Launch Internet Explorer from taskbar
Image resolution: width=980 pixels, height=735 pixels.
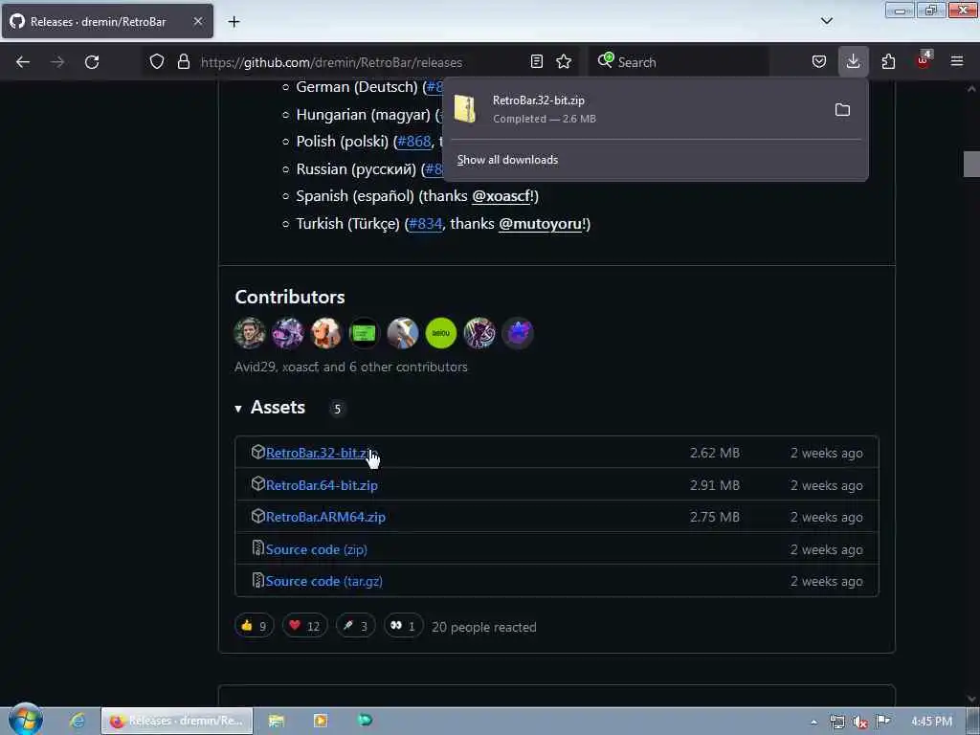[x=78, y=721]
